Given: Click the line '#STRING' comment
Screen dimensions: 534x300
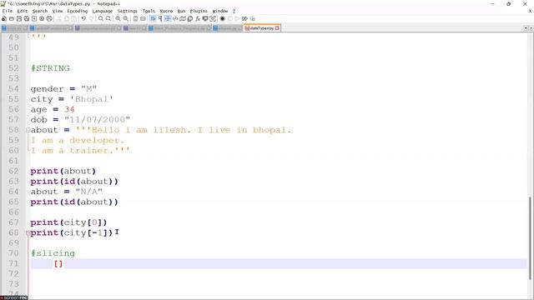Looking at the screenshot, I should tap(50, 68).
